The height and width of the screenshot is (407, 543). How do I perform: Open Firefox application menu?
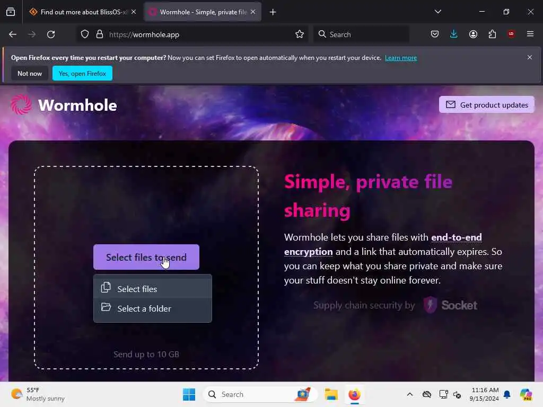(x=530, y=34)
